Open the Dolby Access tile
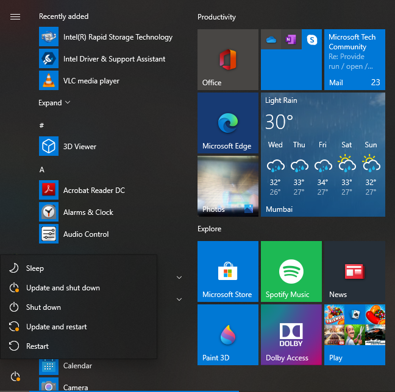The image size is (395, 392). (x=291, y=335)
